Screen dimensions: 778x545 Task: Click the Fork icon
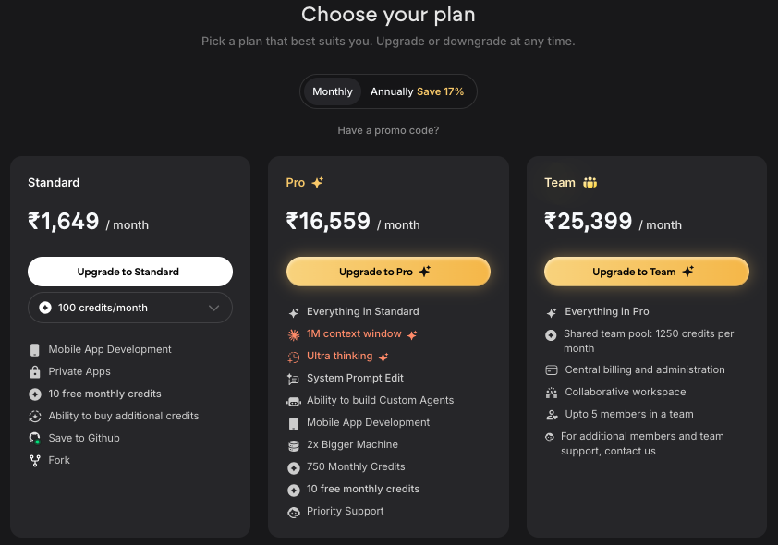pos(35,460)
